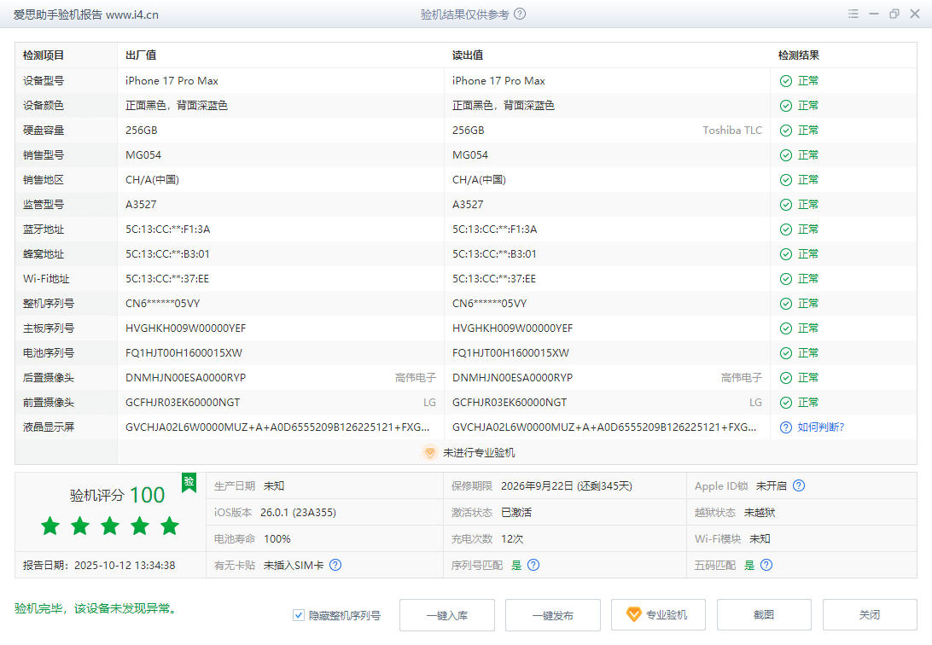Select the title 爱思助手验机报告 www.i4.cn

[86, 15]
